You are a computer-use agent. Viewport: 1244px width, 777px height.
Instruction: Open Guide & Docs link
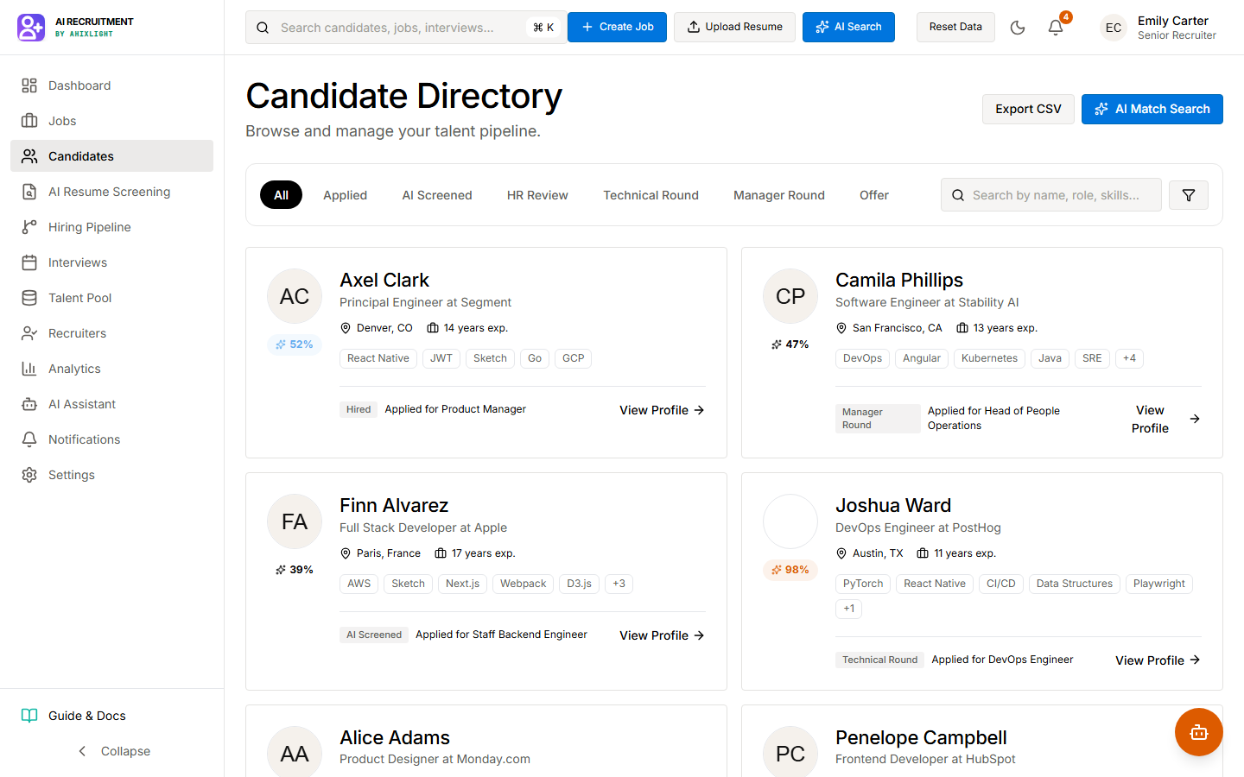click(x=111, y=716)
